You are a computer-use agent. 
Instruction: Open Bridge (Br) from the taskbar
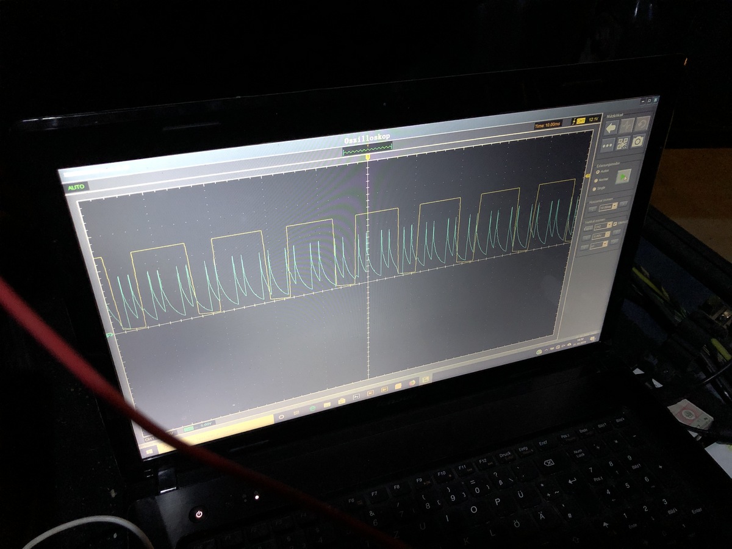click(384, 389)
